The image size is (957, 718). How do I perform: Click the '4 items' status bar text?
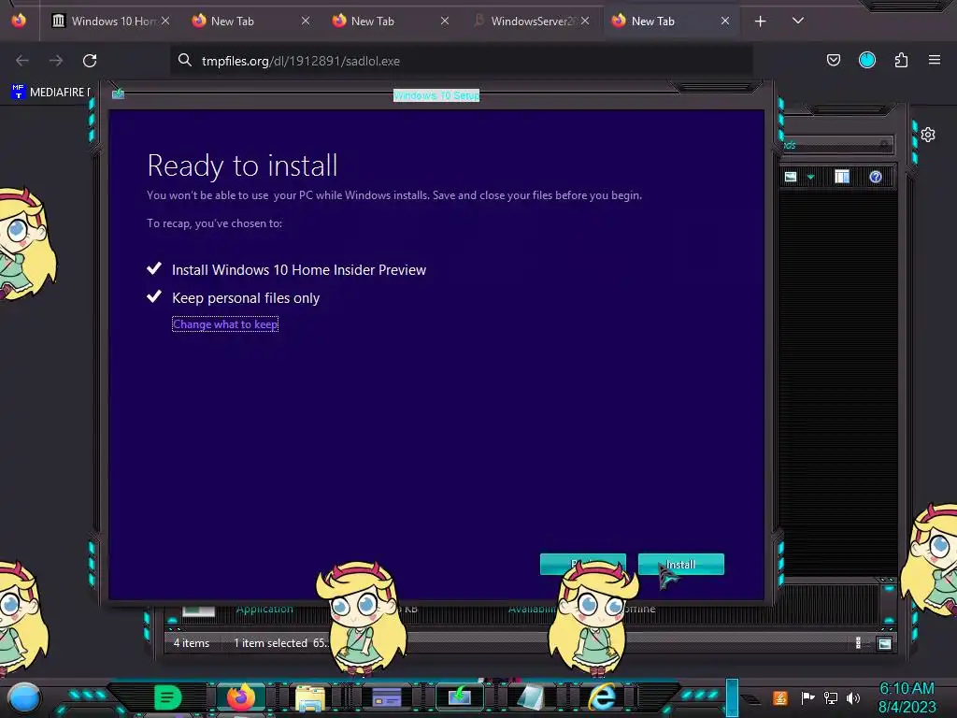tap(191, 643)
